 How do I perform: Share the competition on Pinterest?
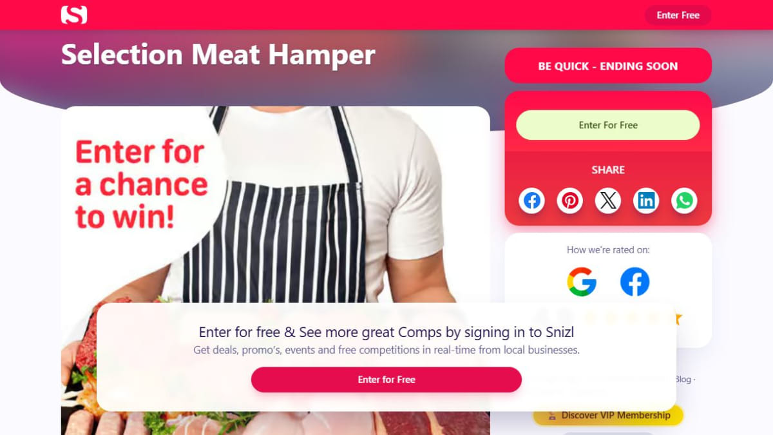[x=570, y=201]
